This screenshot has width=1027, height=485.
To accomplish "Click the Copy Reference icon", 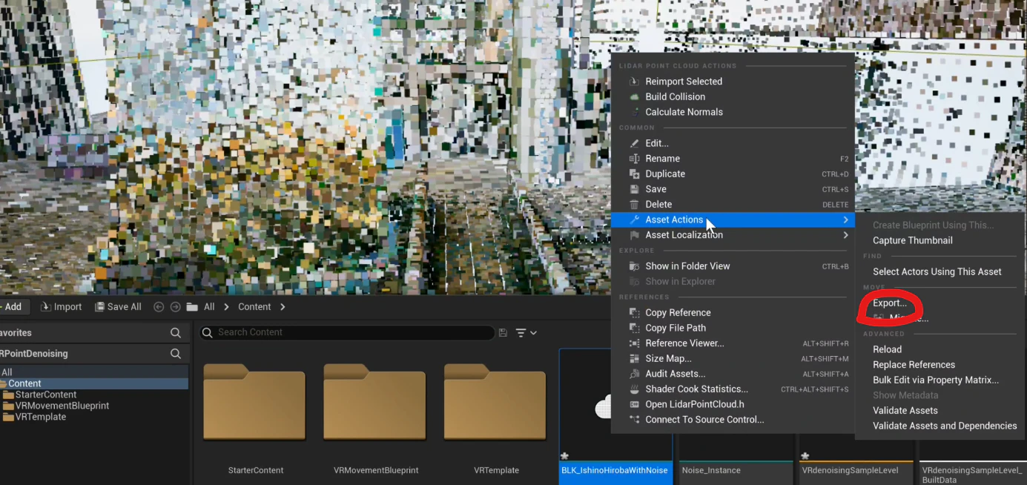I will (x=634, y=313).
